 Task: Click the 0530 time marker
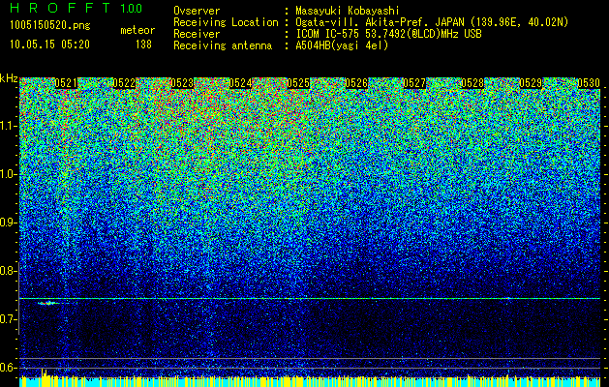589,83
